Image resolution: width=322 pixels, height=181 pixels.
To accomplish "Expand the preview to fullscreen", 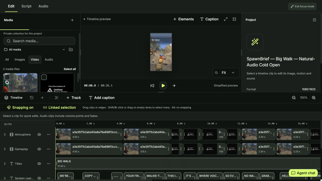I will tap(226, 19).
